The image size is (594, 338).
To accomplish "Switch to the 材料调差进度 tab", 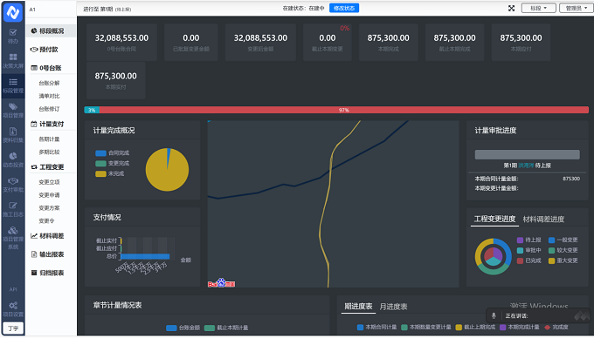I will tap(543, 219).
